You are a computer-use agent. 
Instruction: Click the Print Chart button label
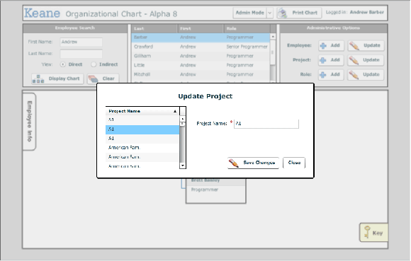(305, 13)
